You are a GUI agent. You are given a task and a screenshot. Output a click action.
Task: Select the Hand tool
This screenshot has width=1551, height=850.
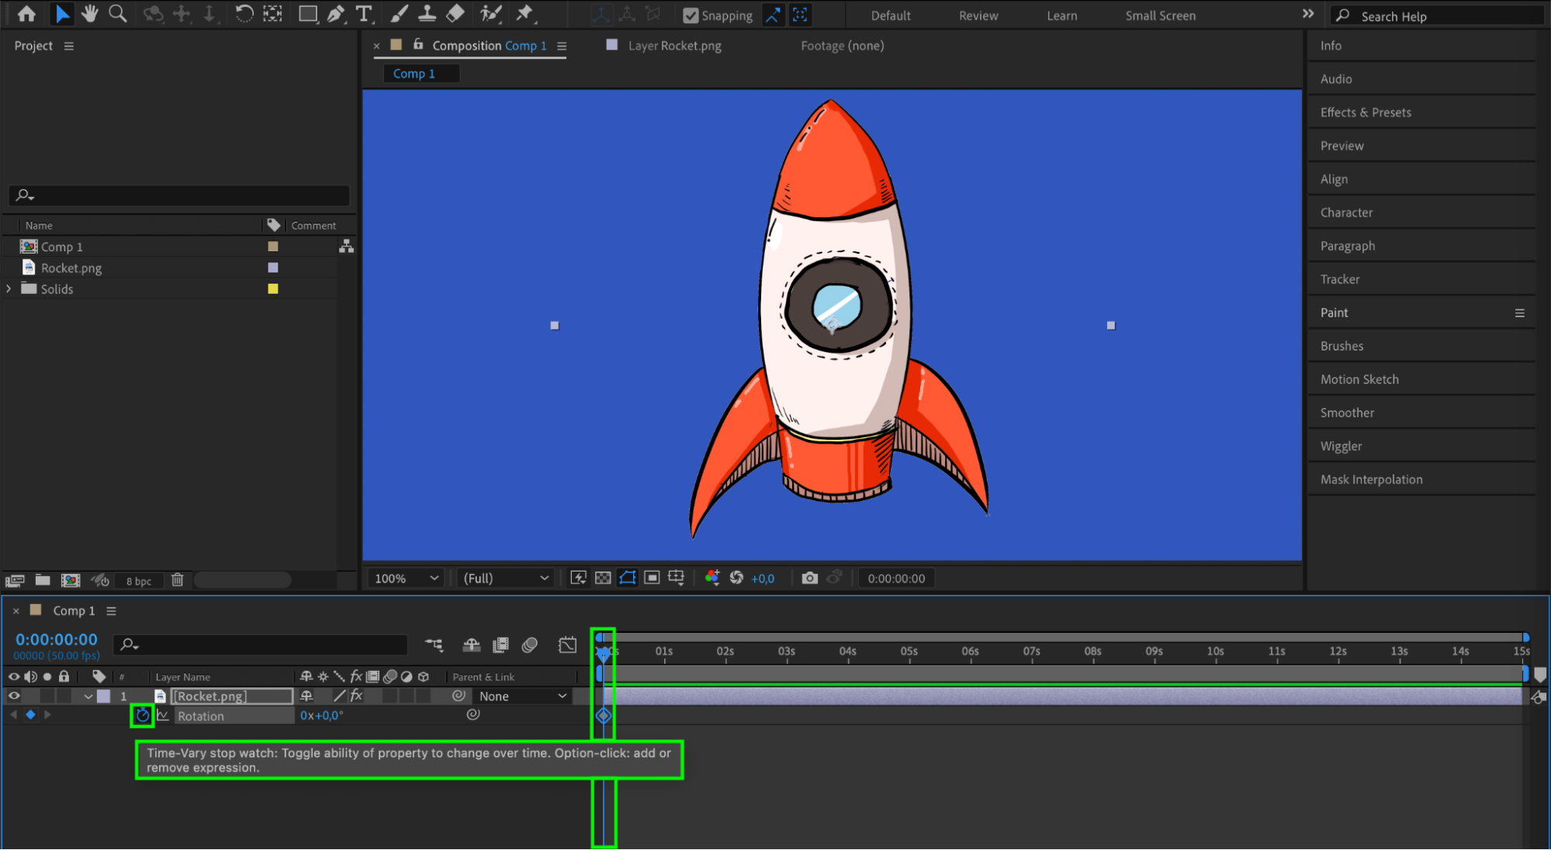[x=90, y=14]
